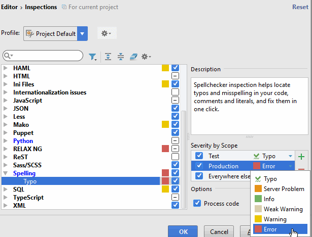312x237 pixels.
Task: Click the eraser reset-to-empty icon
Action: click(x=133, y=56)
